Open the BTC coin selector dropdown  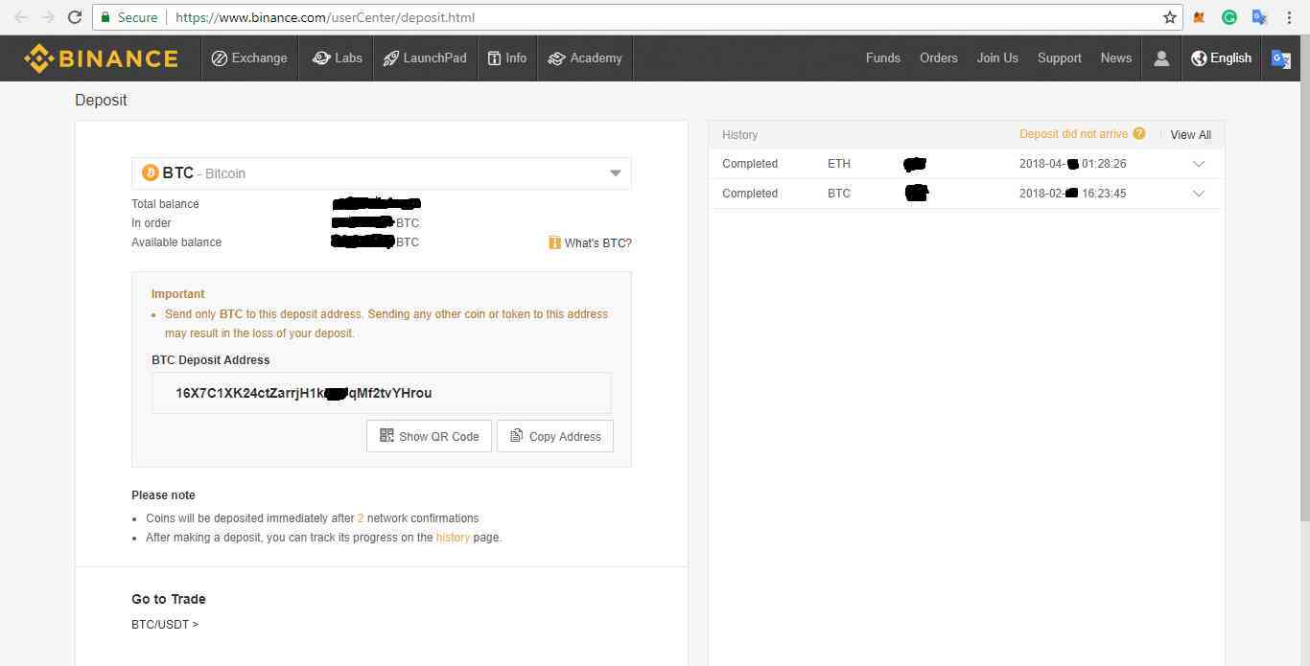(x=382, y=173)
